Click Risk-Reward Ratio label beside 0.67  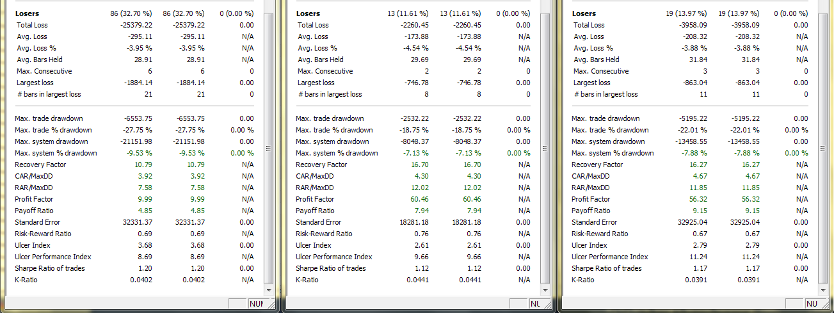point(599,234)
